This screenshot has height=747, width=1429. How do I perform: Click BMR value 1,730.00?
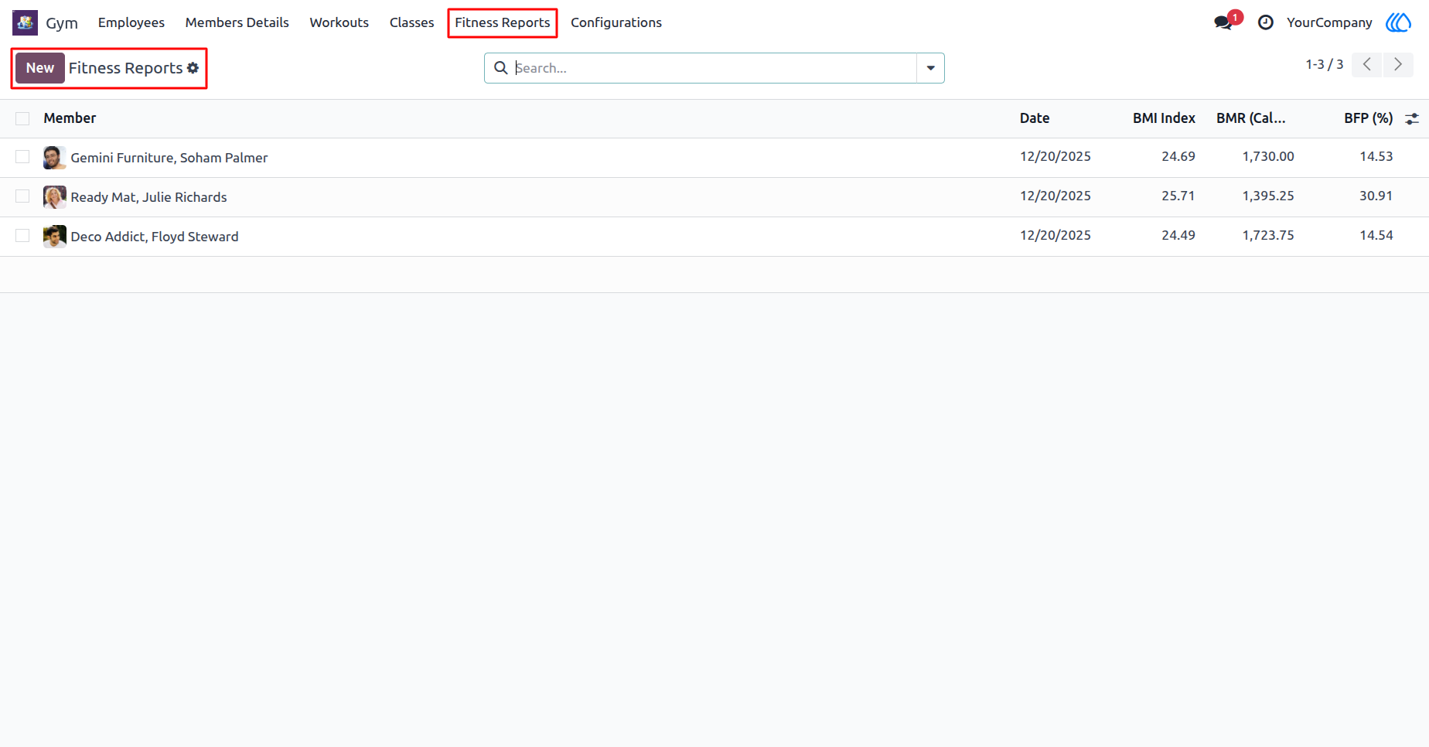click(1268, 156)
